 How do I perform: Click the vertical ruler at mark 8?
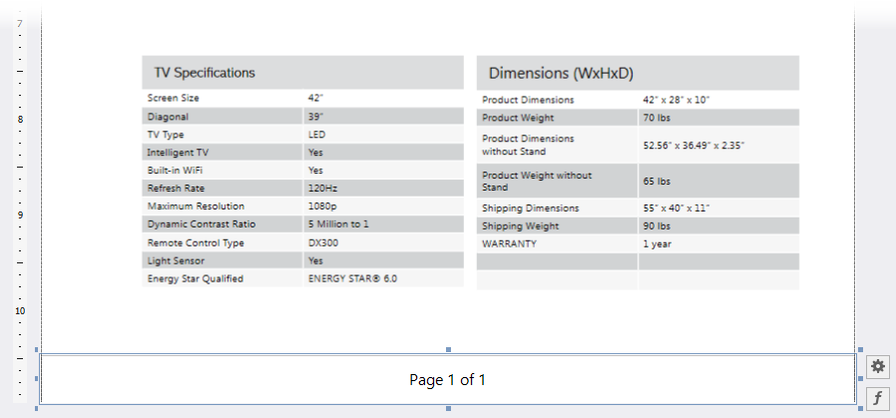coord(20,120)
